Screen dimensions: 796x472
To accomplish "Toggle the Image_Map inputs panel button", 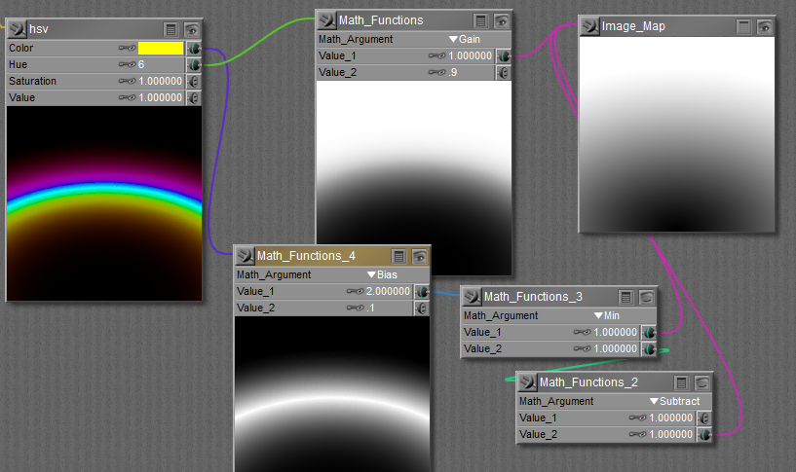I will point(743,27).
